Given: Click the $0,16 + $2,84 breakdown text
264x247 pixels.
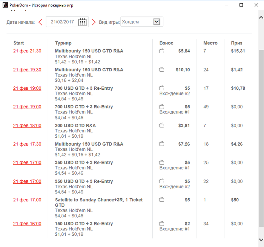Looking at the screenshot, I should pos(69,80).
